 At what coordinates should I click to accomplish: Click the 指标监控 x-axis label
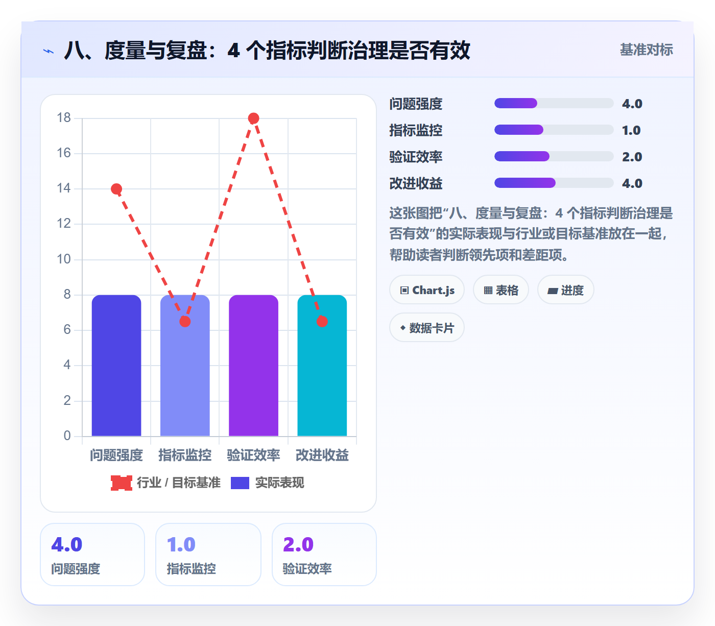click(185, 455)
